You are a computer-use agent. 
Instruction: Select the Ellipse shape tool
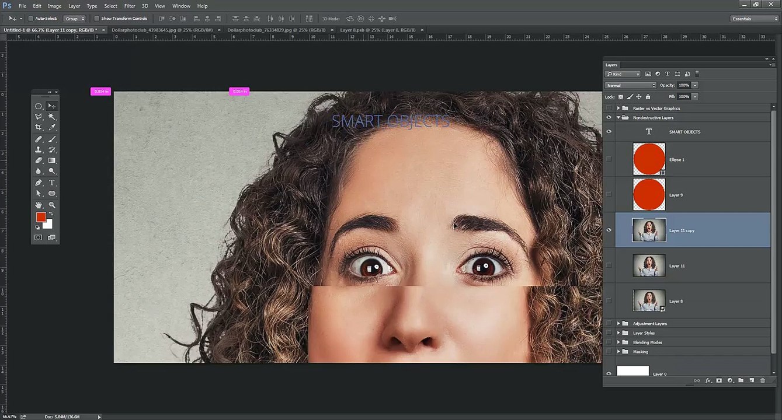click(52, 193)
